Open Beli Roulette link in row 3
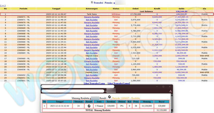The image size is (214, 113). [92, 20]
